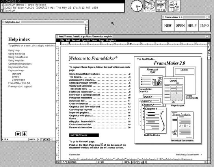214x167 pixels.
Task: Click the Sparky# prompt in the console window
Action: click(9, 11)
